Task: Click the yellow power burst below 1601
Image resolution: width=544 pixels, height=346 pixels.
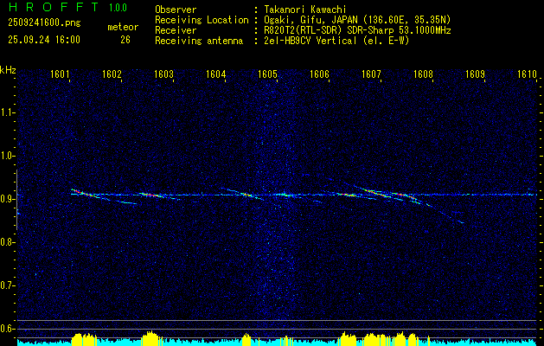Action: pos(84,339)
